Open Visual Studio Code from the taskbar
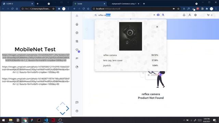The height and width of the screenshot is (123, 219). [46, 120]
